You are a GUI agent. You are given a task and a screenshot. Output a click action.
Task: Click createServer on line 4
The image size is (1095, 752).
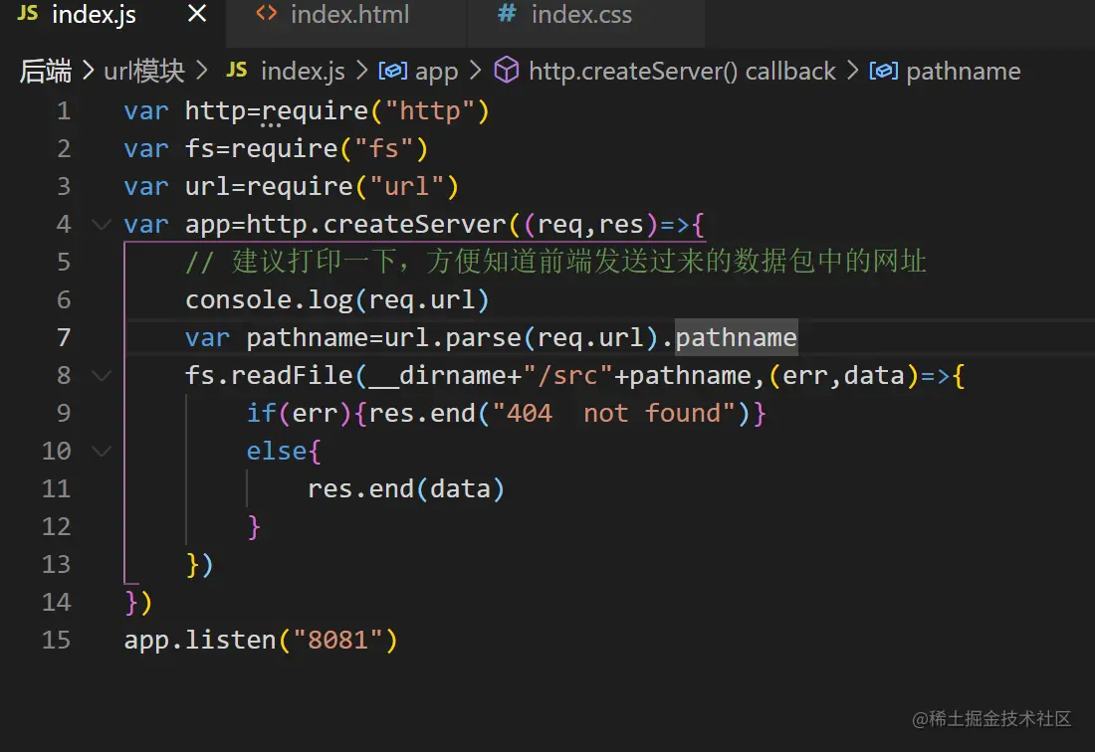(414, 225)
